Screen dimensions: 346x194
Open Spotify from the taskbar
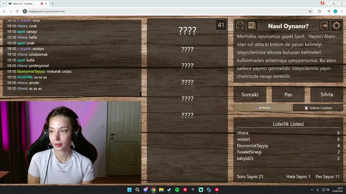point(177,190)
